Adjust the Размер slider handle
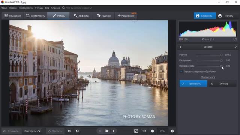The image size is (240, 135). tap(221, 55)
